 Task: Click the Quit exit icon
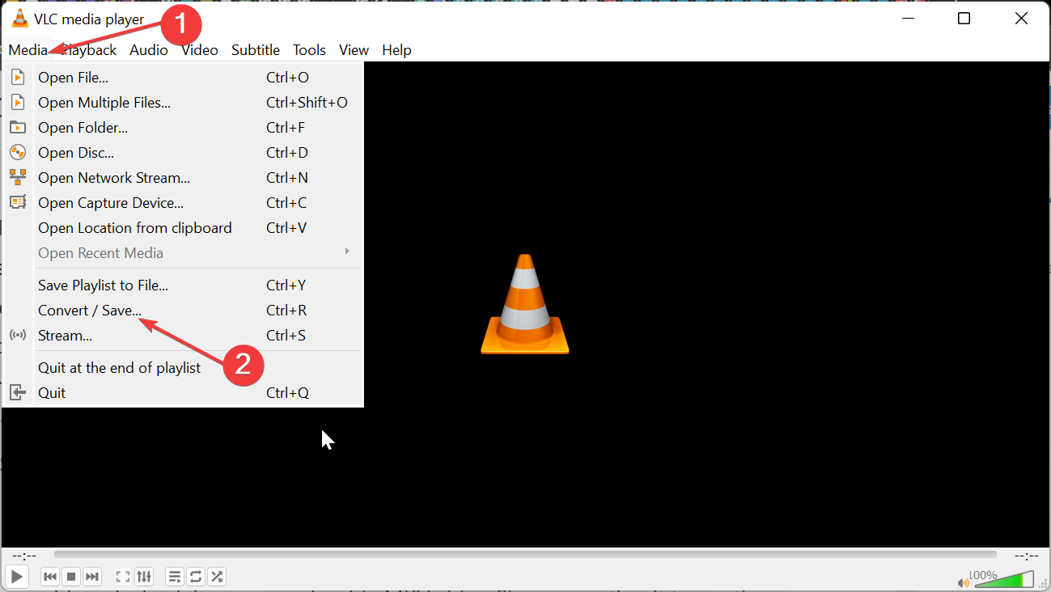coord(18,393)
